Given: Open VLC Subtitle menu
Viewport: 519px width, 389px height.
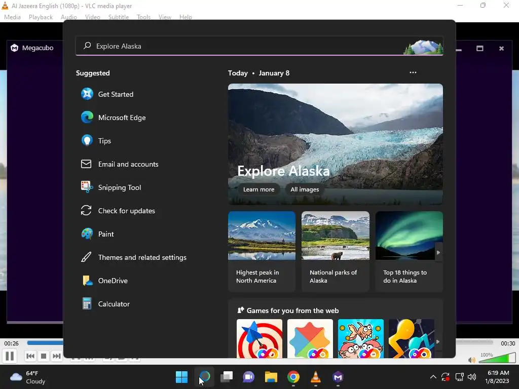Looking at the screenshot, I should (119, 17).
